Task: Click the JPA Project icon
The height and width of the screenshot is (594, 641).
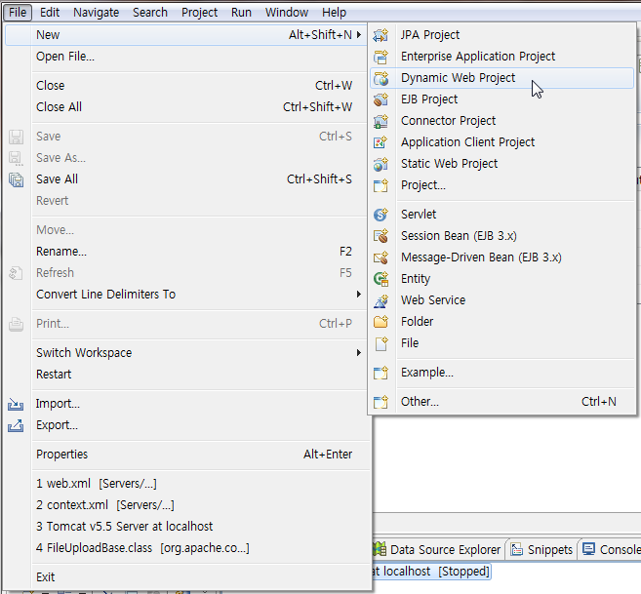Action: click(381, 35)
